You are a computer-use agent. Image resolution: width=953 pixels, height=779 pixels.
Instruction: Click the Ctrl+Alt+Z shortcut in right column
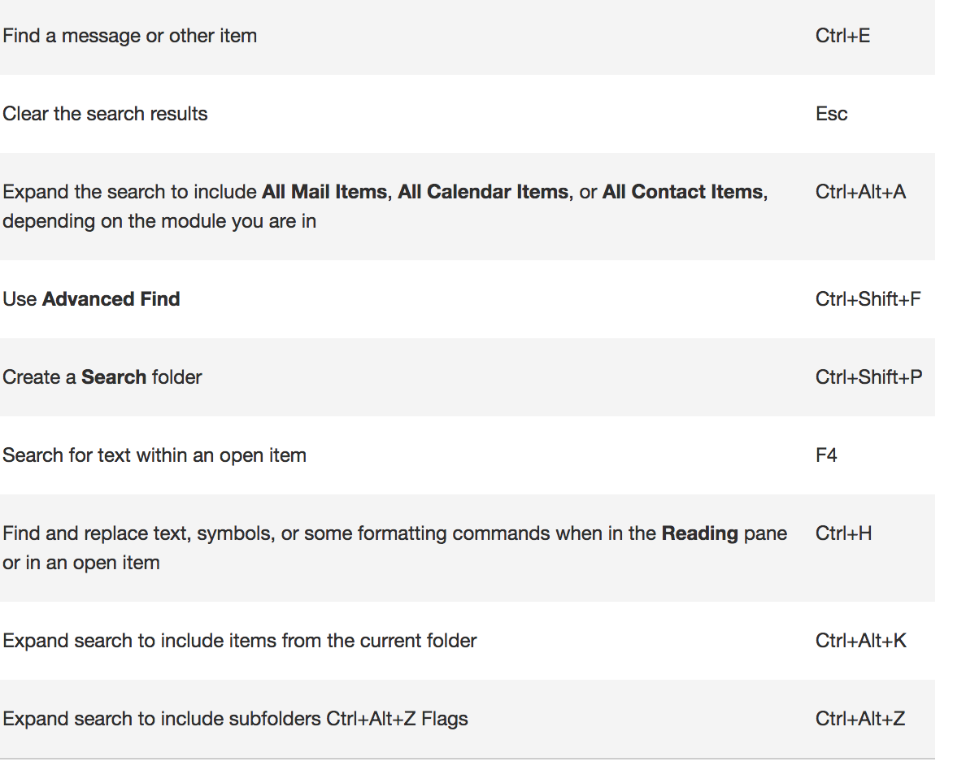[859, 719]
